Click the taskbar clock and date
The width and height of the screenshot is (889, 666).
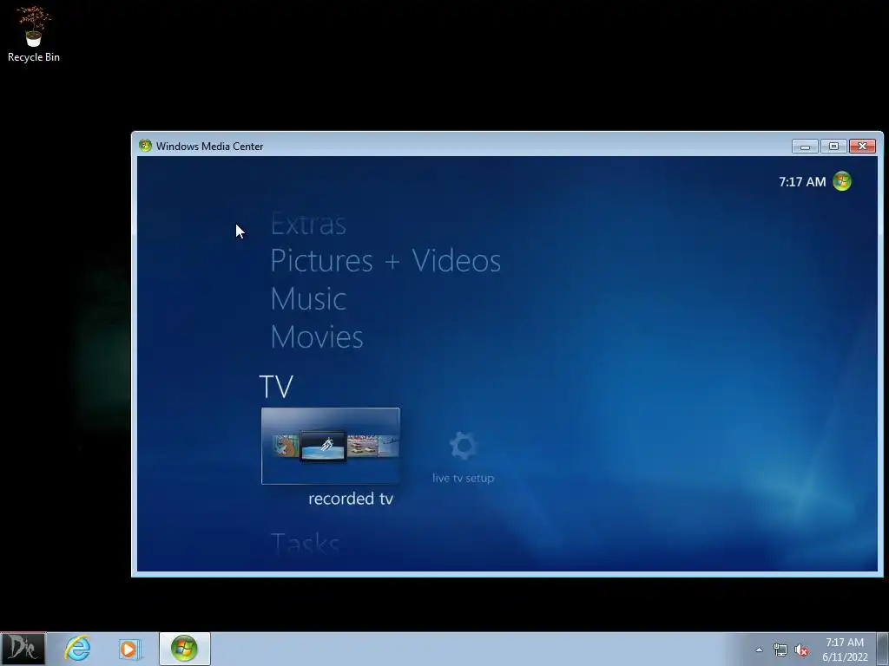point(845,650)
